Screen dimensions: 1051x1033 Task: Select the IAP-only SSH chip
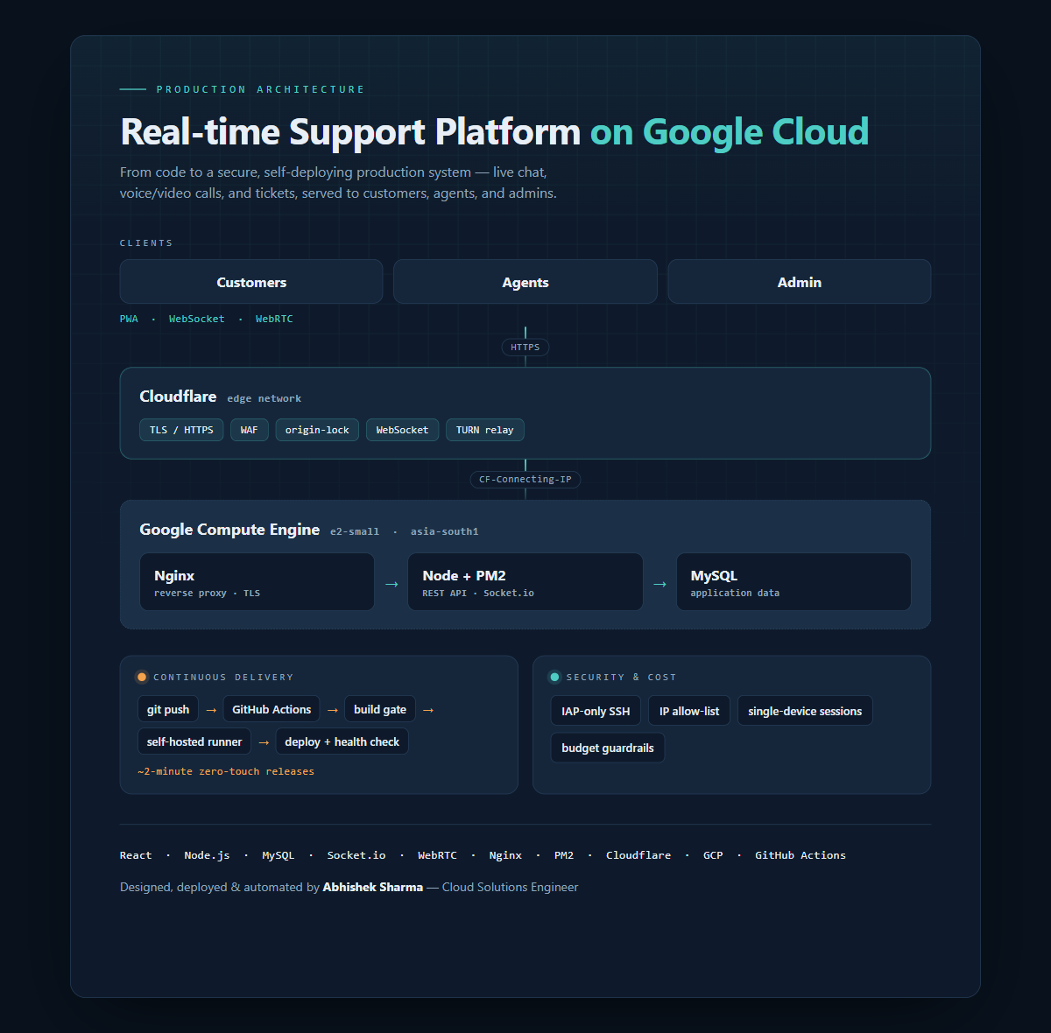[x=596, y=711]
